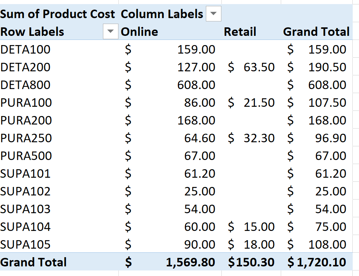The width and height of the screenshot is (359, 276).
Task: Select PURA200 Online value 168.00
Action: pos(196,120)
